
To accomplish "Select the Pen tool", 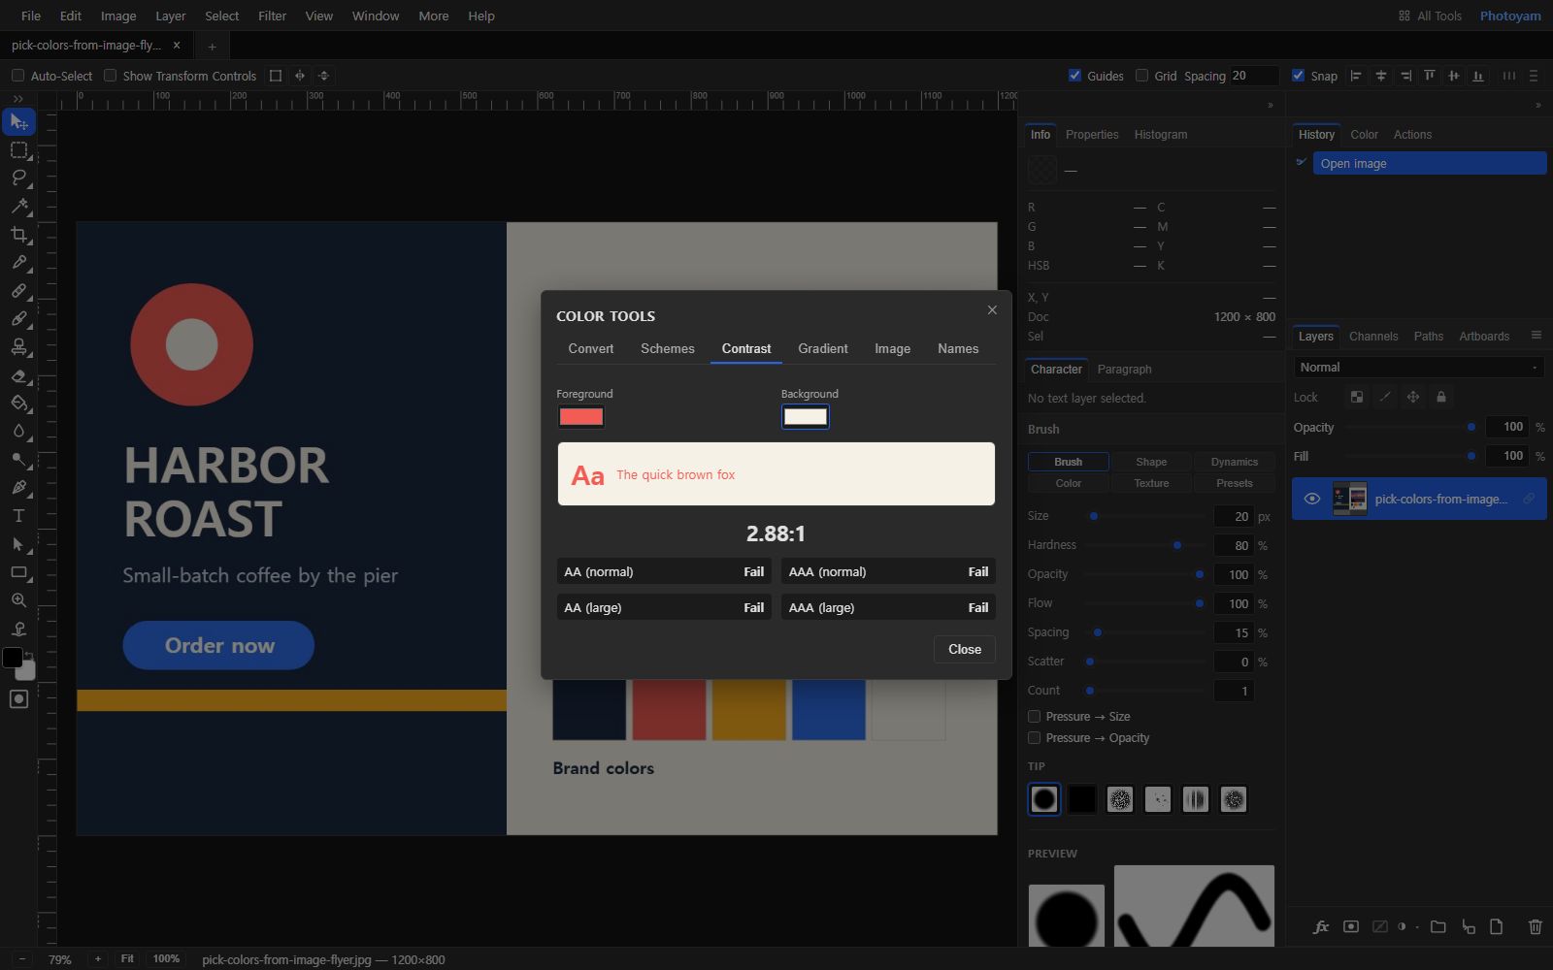I will point(18,487).
